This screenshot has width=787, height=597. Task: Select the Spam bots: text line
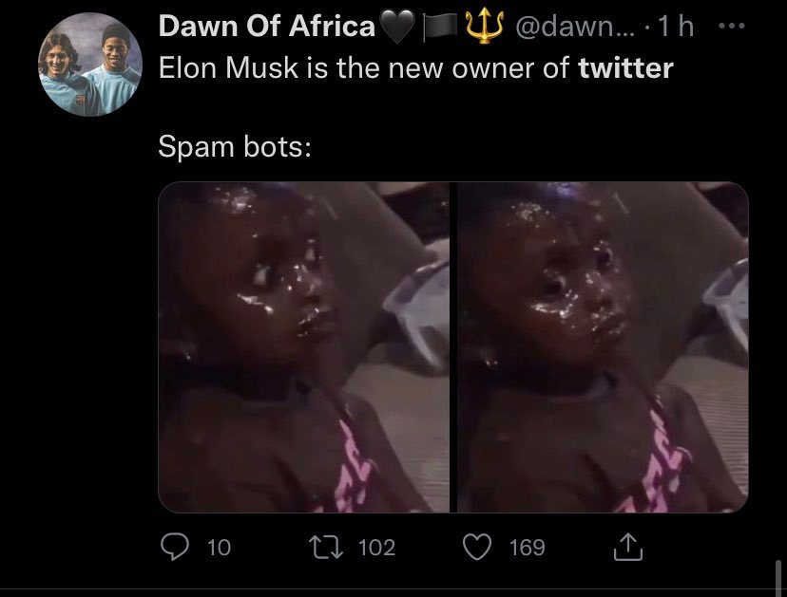234,149
